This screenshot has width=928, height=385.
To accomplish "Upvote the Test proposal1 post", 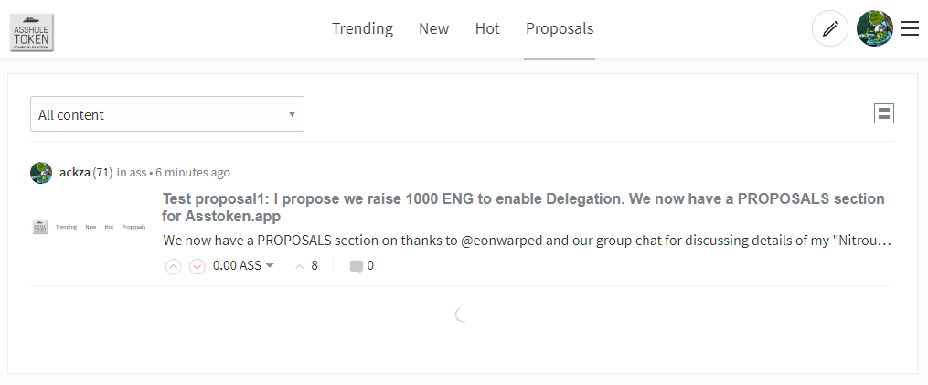I will 173,266.
